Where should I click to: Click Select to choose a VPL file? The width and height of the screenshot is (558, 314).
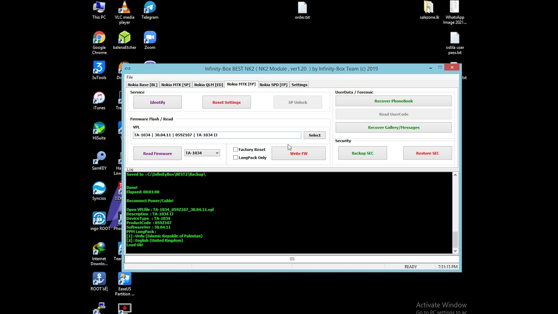coord(314,135)
